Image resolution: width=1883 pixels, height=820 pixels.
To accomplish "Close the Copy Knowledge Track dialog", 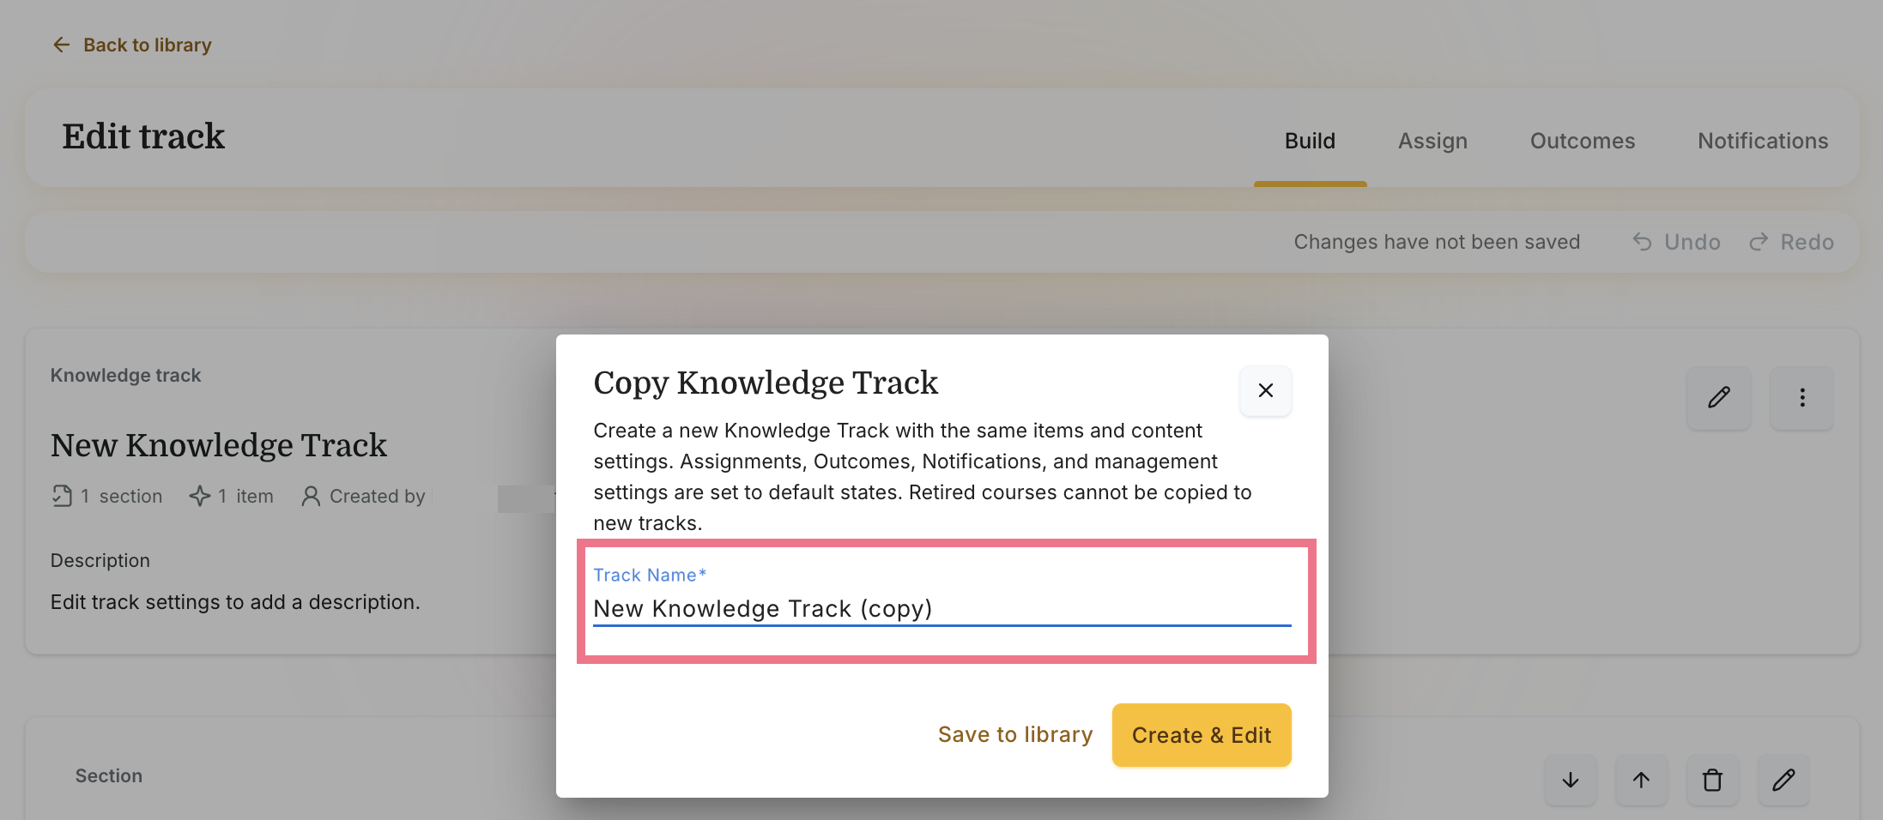I will click(1265, 390).
